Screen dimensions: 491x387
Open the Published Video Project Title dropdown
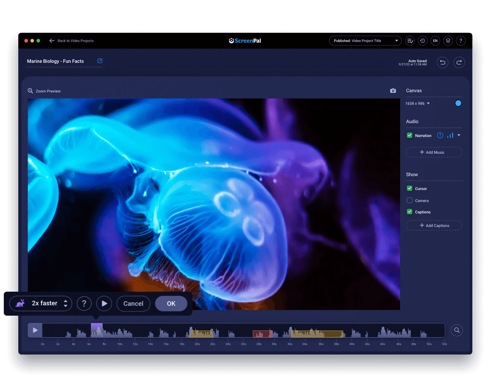[x=365, y=40]
